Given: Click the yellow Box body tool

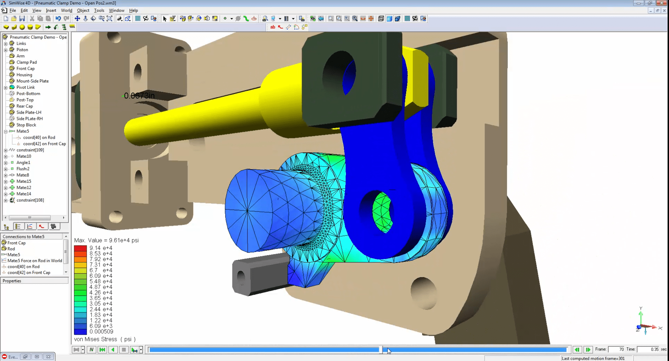Looking at the screenshot, I should click(6, 27).
